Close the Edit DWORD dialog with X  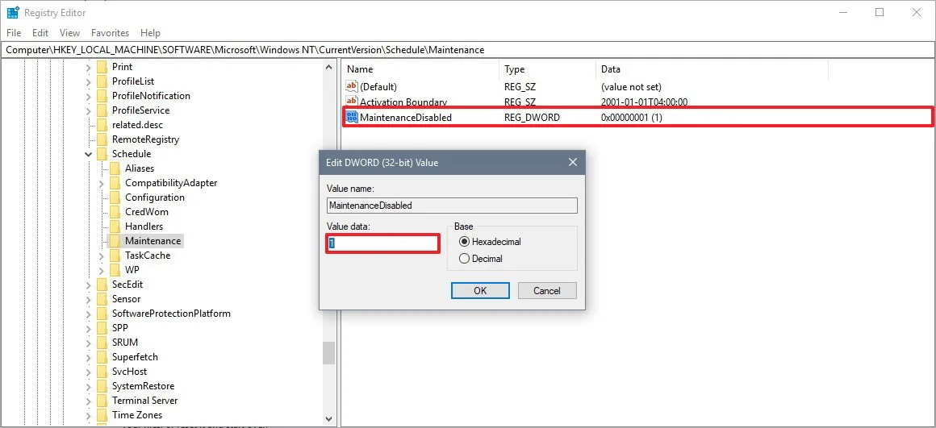coord(572,162)
